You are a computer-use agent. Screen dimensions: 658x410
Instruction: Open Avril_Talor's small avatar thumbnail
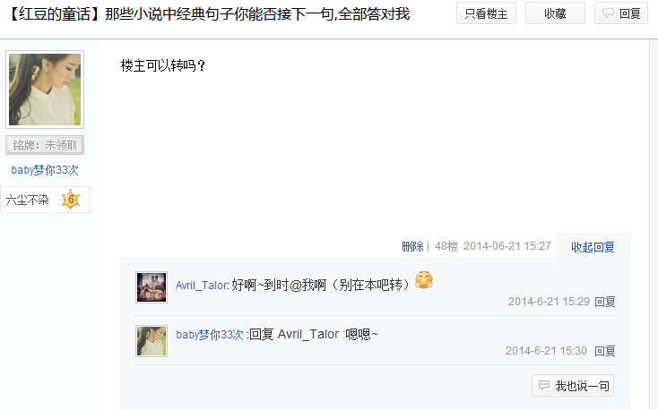coord(152,287)
